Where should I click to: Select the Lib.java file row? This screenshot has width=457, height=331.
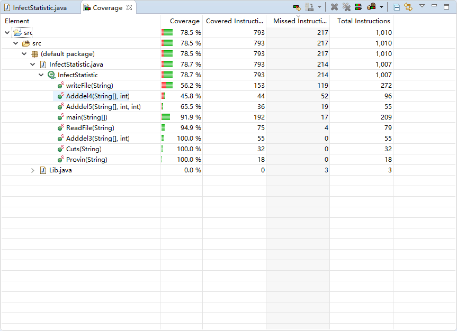[60, 170]
